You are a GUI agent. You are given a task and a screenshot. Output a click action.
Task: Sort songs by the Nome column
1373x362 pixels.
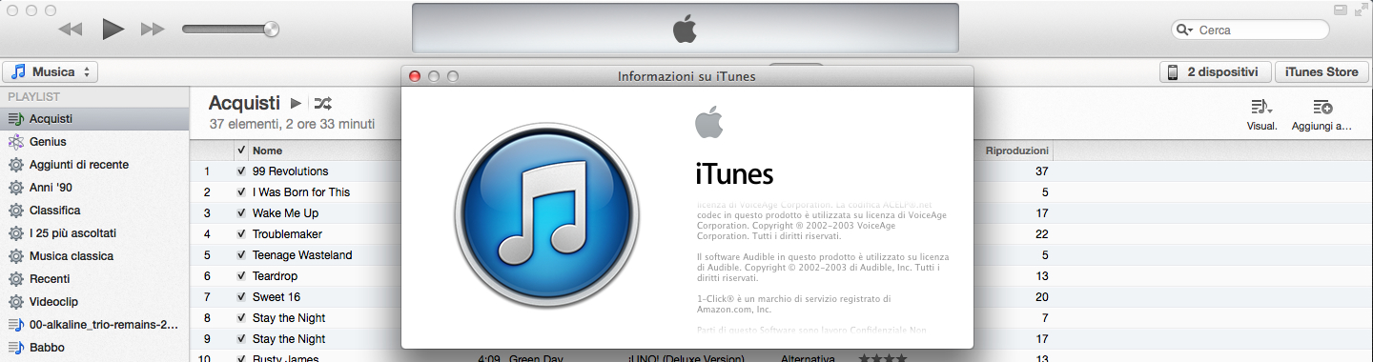coord(267,151)
